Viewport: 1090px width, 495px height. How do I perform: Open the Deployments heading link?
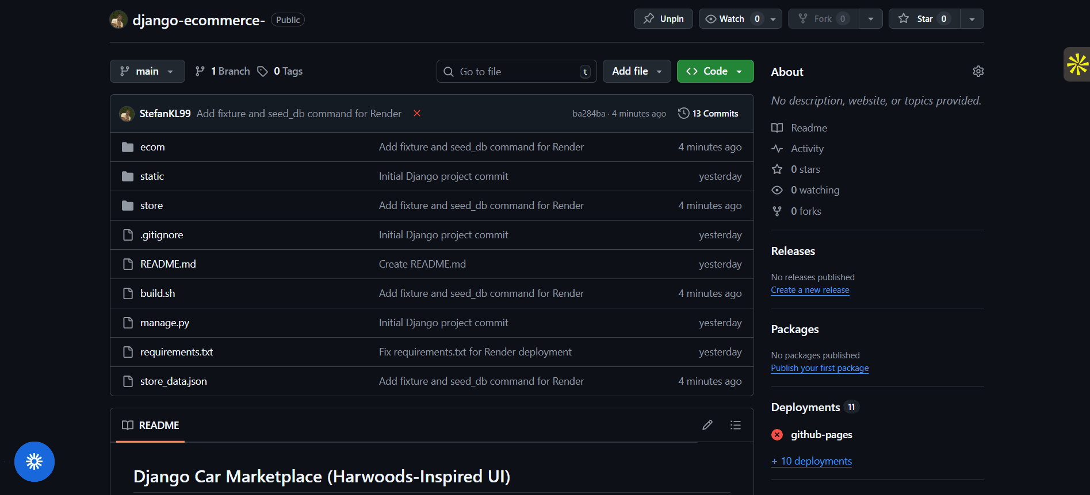pos(805,407)
